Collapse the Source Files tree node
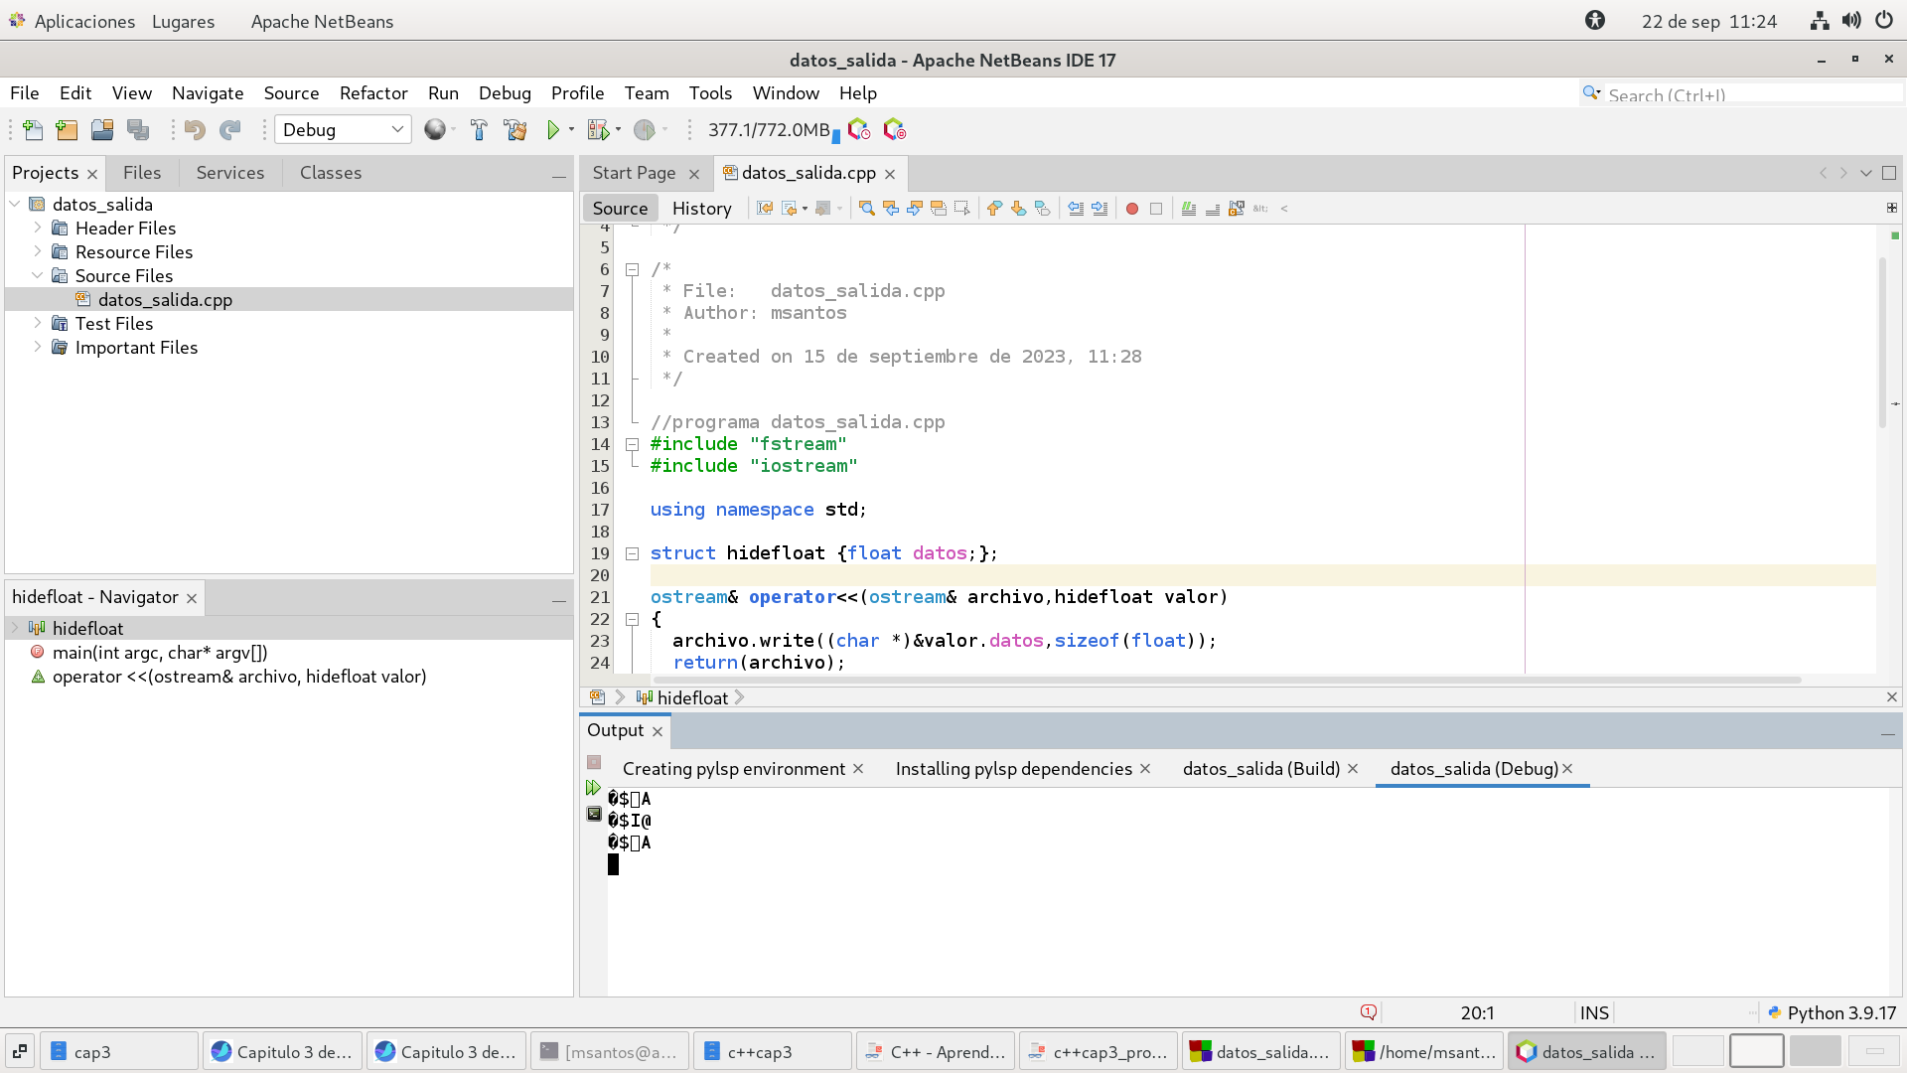The height and width of the screenshot is (1073, 1907). tap(38, 275)
